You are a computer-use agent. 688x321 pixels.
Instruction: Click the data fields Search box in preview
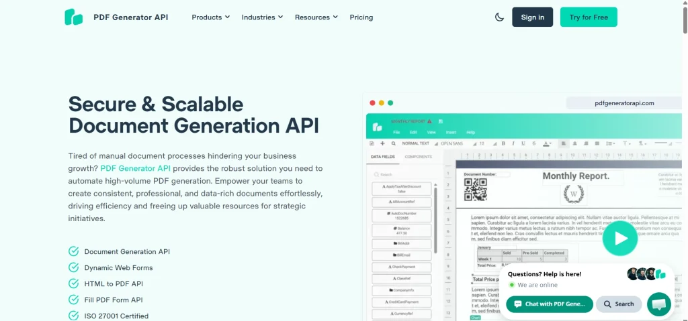tap(402, 174)
